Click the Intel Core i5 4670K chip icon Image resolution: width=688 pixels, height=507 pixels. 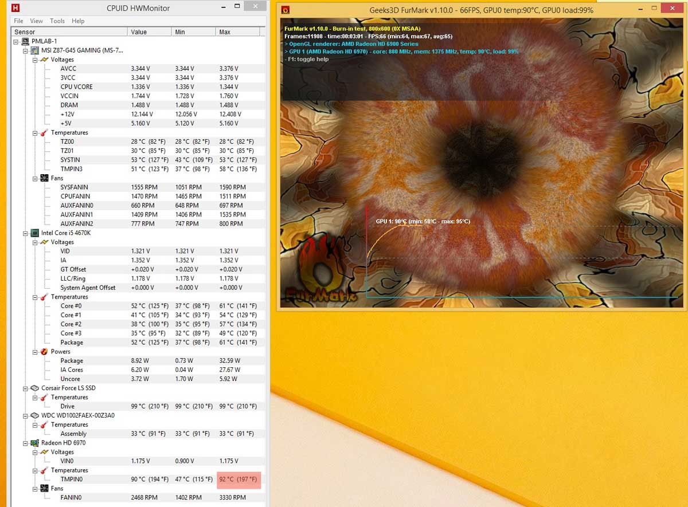pos(35,233)
